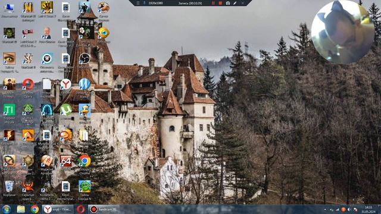This screenshot has height=214, width=381.
Task: Launch OBS Studio from desktop
Action: (85, 59)
